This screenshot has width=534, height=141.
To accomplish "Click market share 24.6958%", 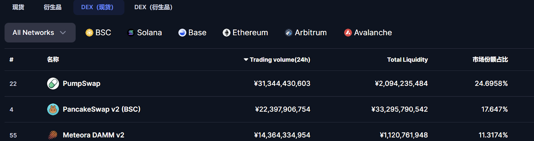I will click(491, 83).
